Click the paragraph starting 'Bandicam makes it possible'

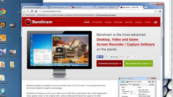pos(66,87)
